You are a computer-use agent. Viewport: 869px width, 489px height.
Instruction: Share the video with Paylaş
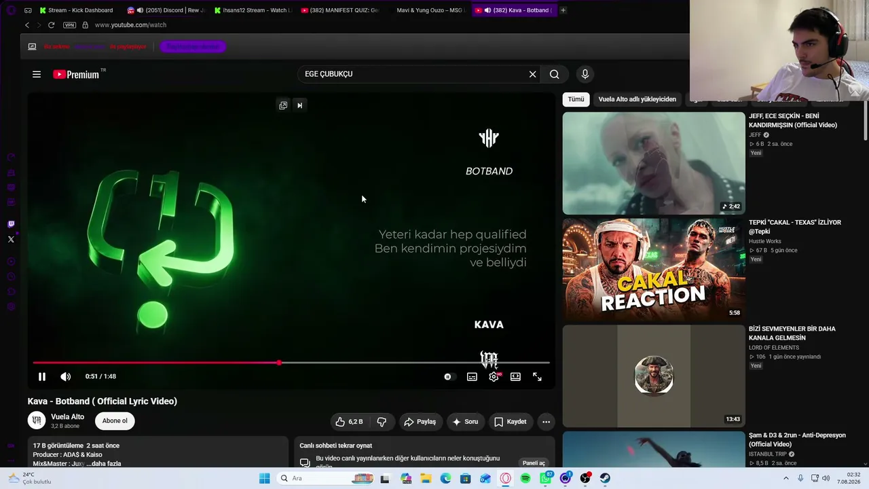pyautogui.click(x=420, y=422)
